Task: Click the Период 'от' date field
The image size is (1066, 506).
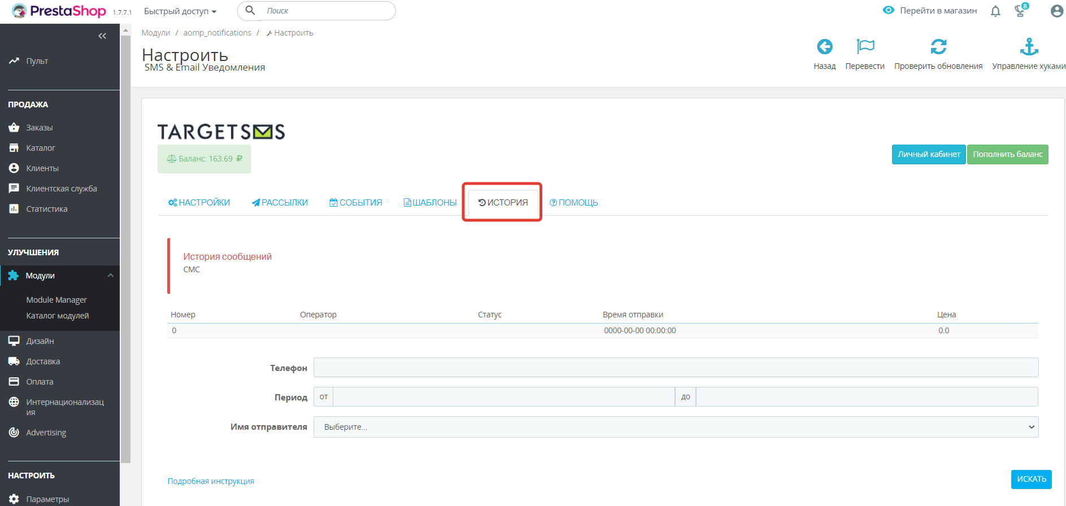Action: 504,396
